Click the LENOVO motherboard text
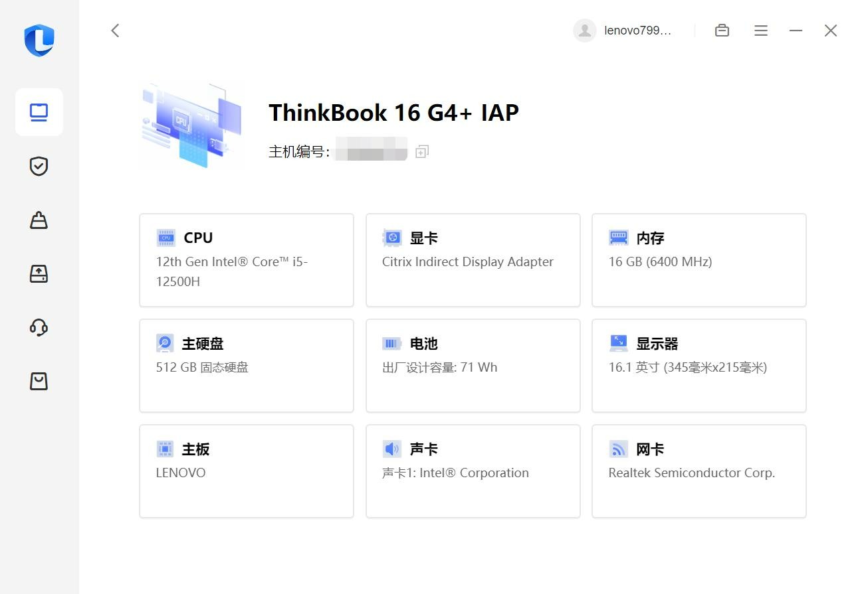The image size is (866, 594). (x=181, y=473)
